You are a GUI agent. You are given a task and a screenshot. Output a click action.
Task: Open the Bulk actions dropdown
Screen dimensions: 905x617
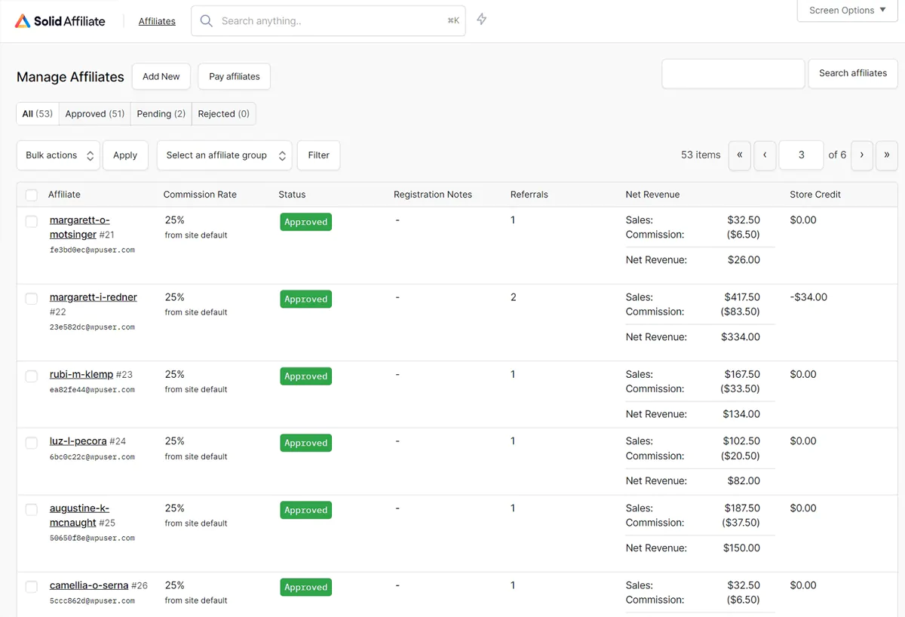pos(58,155)
